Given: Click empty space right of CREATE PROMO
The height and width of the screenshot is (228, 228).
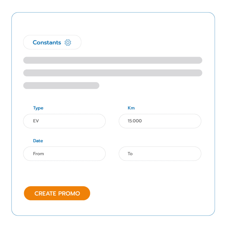Looking at the screenshot, I should (x=148, y=194).
